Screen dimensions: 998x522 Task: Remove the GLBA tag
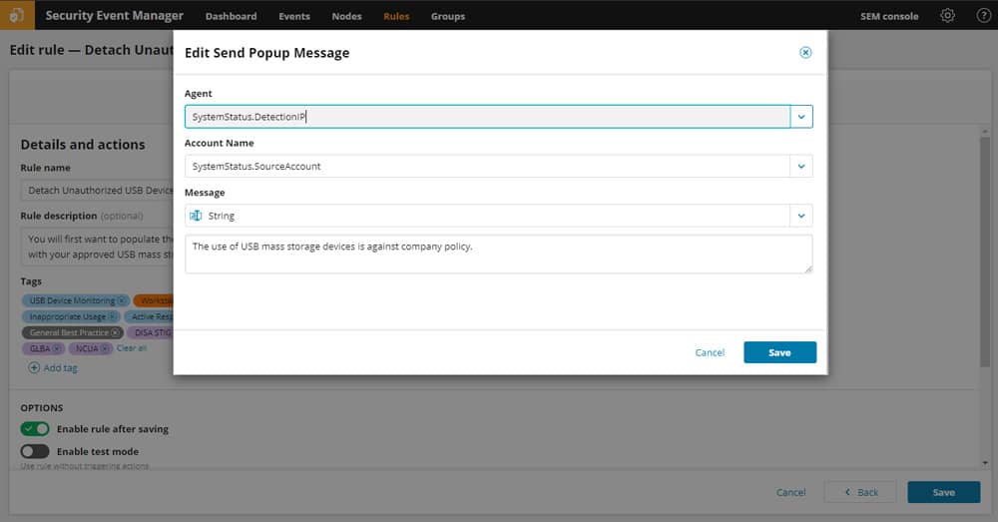[x=57, y=348]
